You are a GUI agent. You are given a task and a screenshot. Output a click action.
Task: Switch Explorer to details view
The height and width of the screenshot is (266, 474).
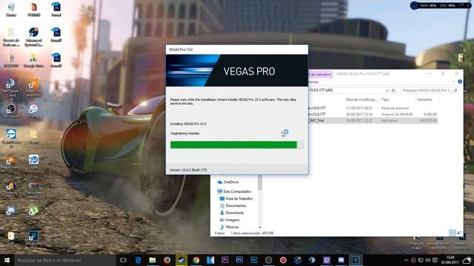coord(453,233)
